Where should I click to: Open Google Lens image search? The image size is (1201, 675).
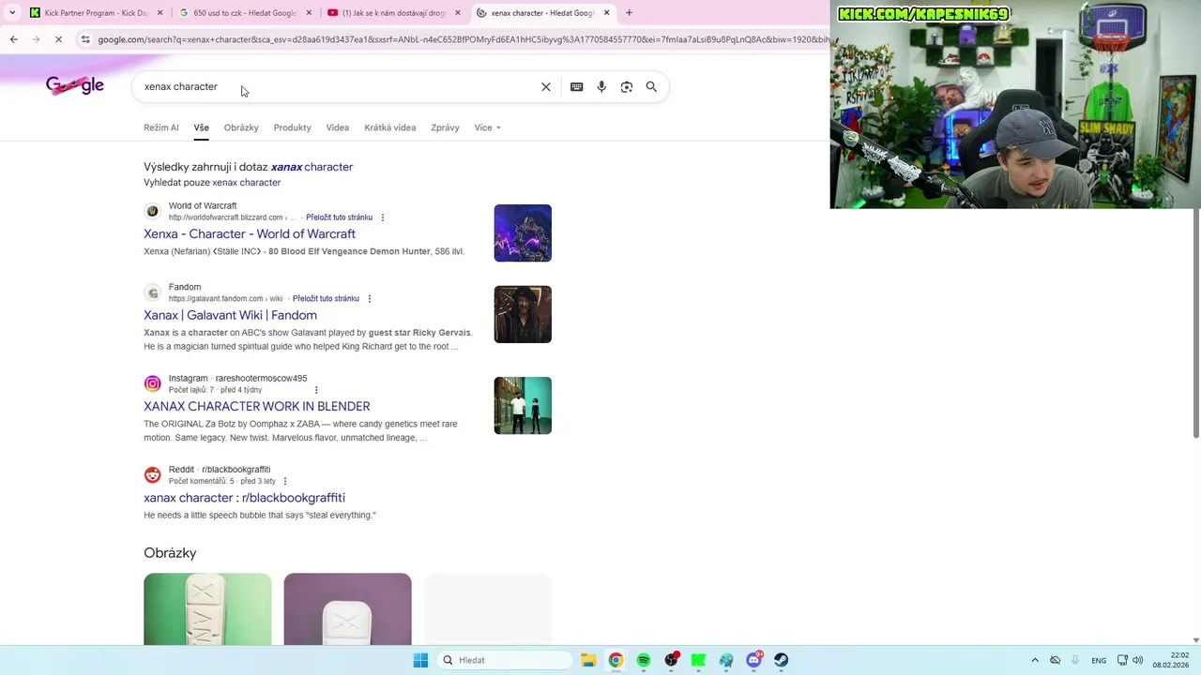(x=626, y=86)
